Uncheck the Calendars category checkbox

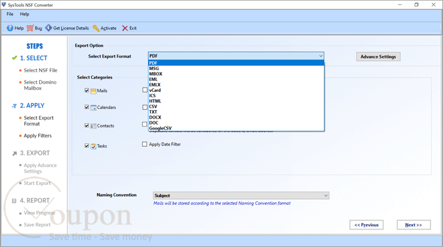coord(87,107)
